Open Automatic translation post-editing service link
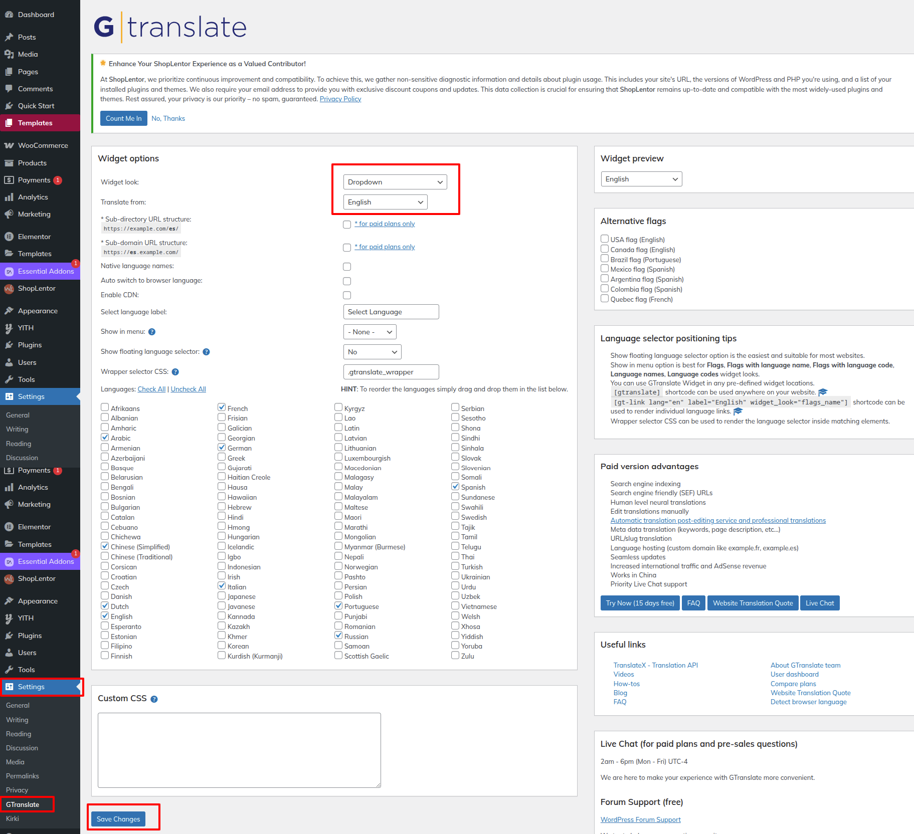 pos(718,520)
